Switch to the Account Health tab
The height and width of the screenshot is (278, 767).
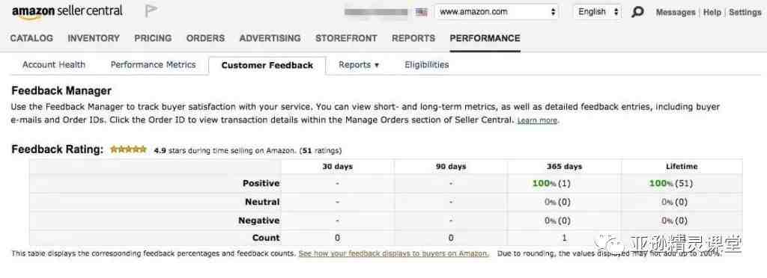click(54, 64)
